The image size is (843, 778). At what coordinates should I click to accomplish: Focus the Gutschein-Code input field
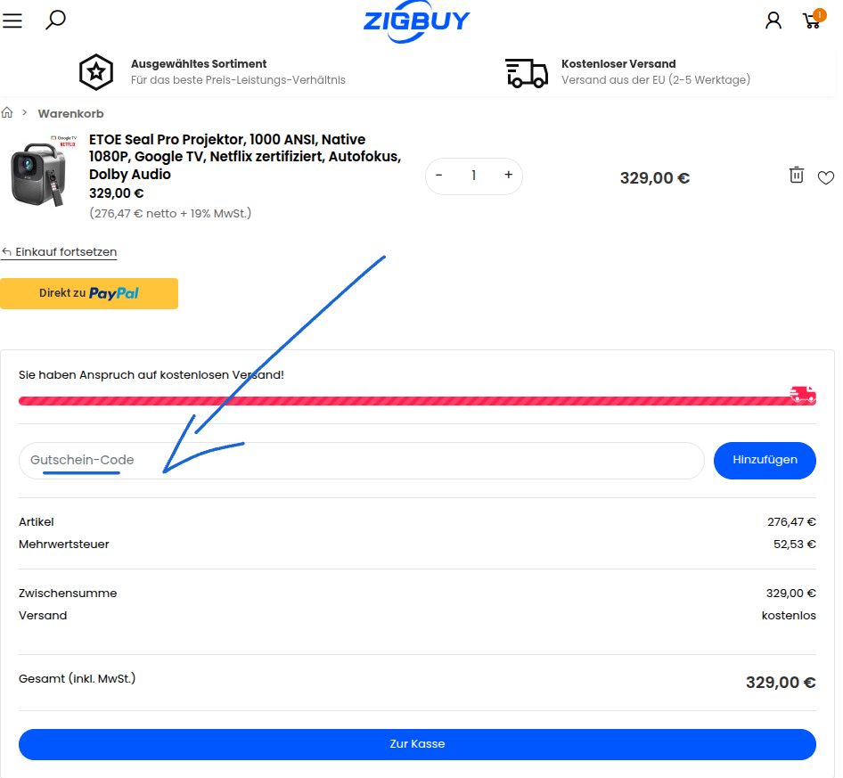[x=361, y=460]
